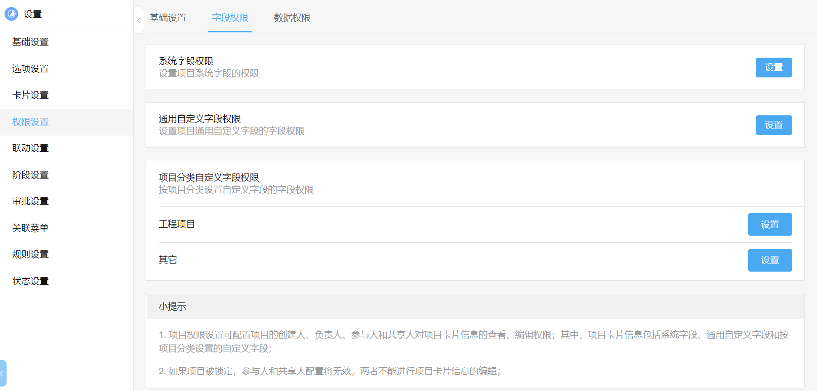Click 设置 button in the 其它 row
The image size is (817, 391).
(770, 260)
